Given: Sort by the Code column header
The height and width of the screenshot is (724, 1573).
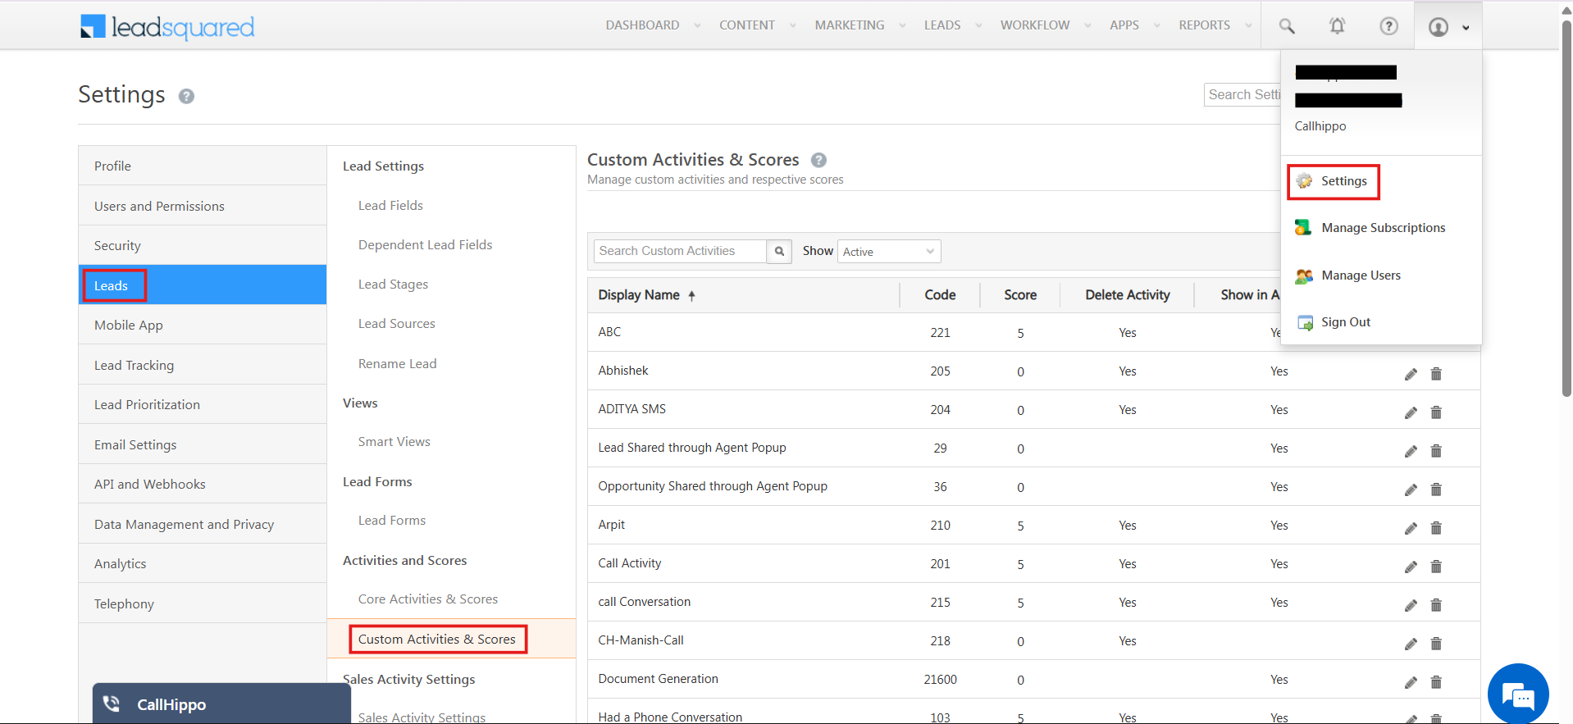Looking at the screenshot, I should 940,295.
